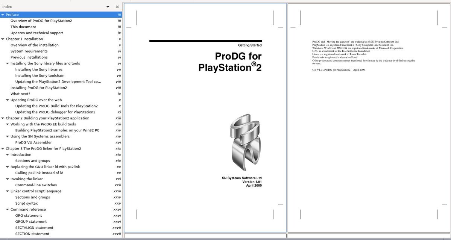Collapse Installing the Sony library files section
The width and height of the screenshot is (451, 240).
click(8, 63)
